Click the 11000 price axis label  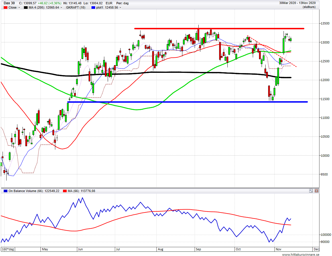(325, 118)
